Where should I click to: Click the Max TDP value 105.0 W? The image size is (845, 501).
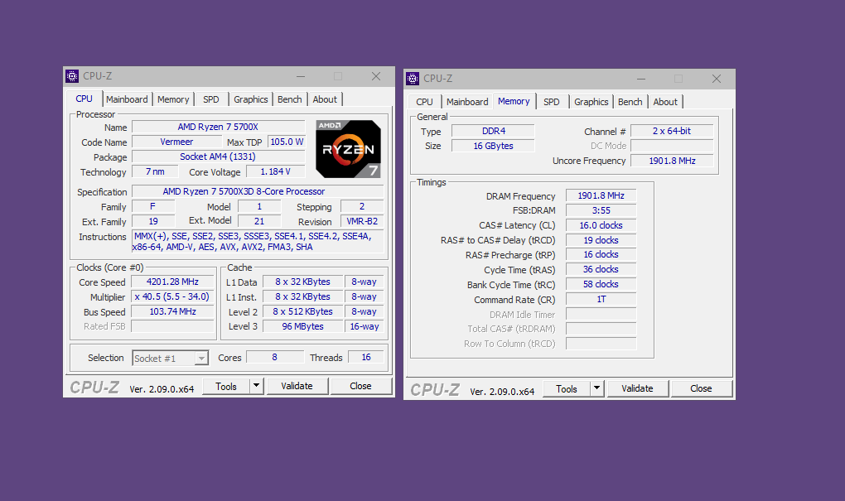pos(287,142)
